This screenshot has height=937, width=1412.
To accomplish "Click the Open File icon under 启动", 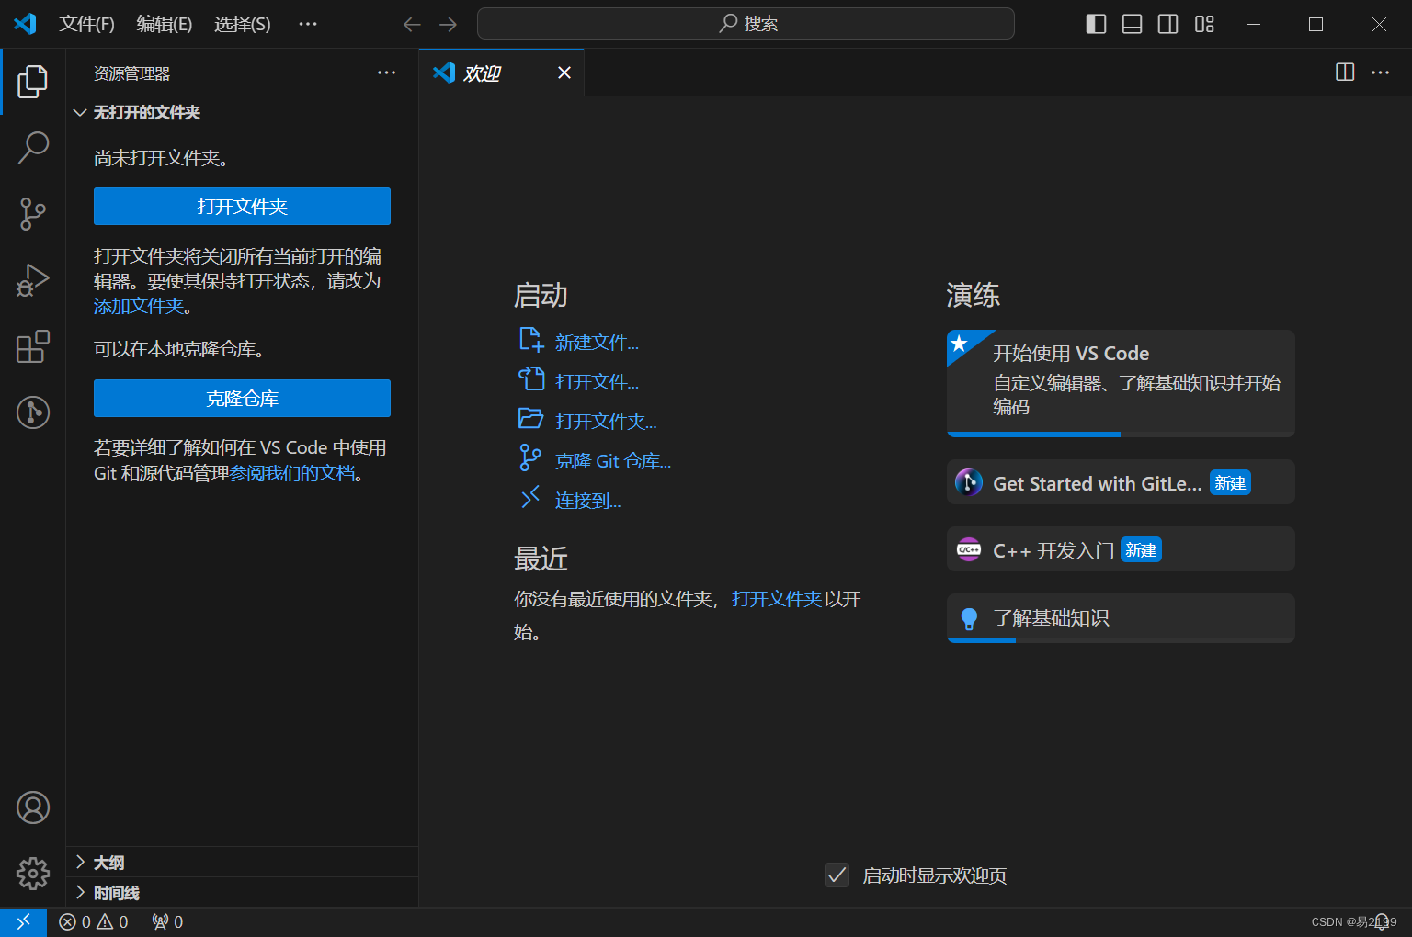I will (531, 378).
